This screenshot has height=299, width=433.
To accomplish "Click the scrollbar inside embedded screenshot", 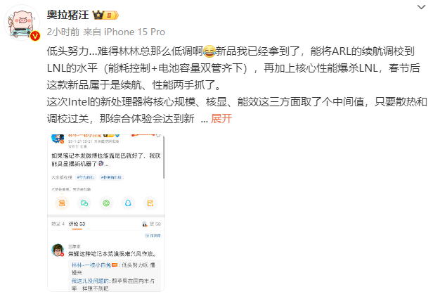I will (x=164, y=157).
